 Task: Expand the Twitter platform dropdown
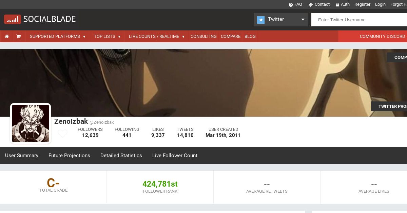281,20
